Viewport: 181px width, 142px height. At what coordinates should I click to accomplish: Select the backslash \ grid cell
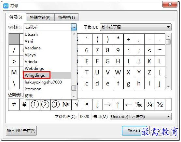(x=14, y=84)
